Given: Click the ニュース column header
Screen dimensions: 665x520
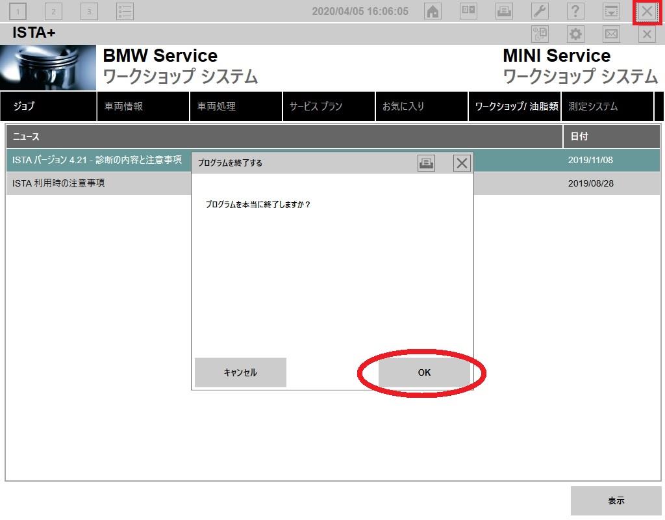Looking at the screenshot, I should point(284,136).
